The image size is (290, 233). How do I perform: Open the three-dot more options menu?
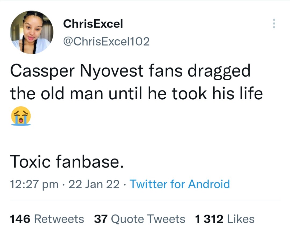coord(274,23)
